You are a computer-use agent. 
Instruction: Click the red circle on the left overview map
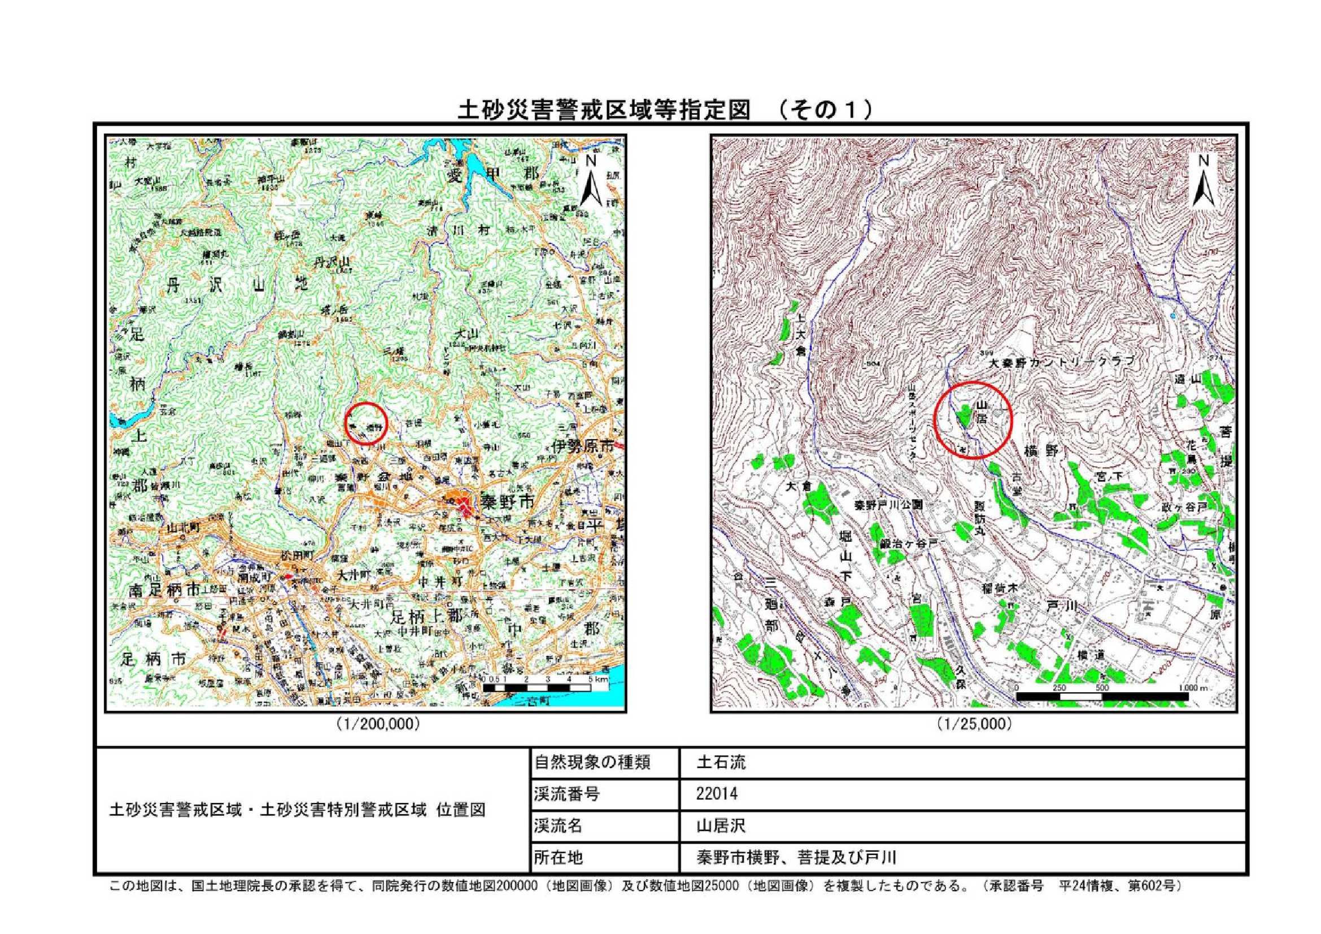(367, 424)
